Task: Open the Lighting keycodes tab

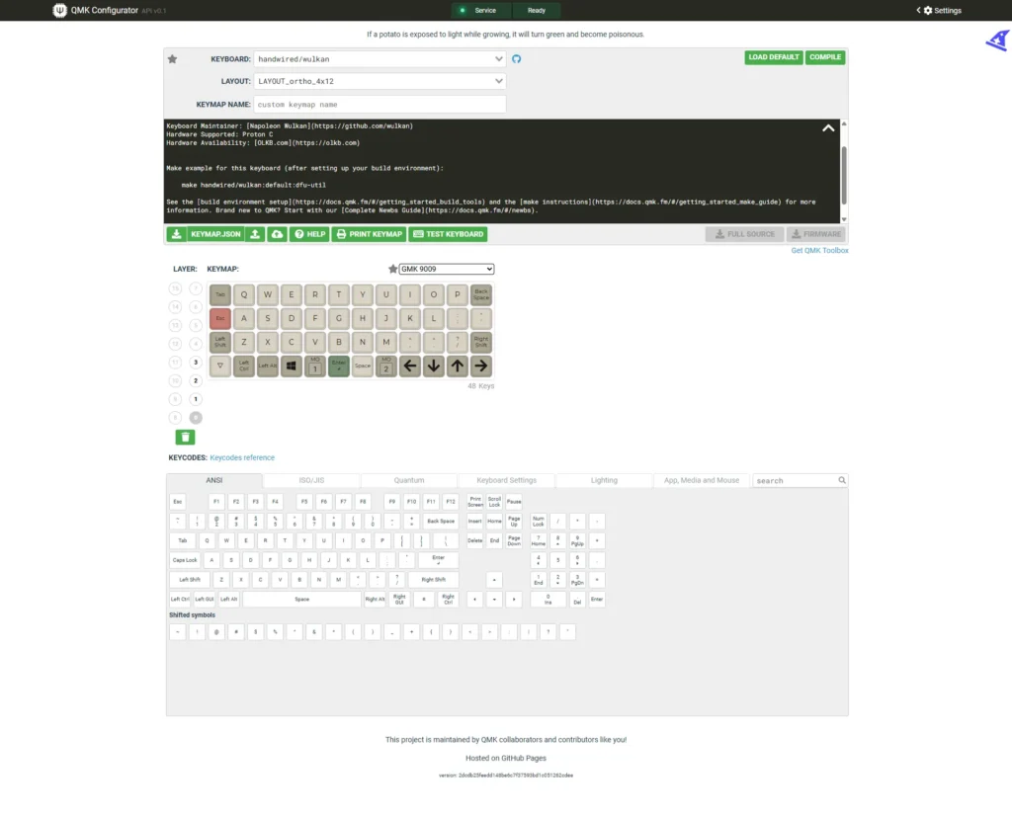Action: 604,481
